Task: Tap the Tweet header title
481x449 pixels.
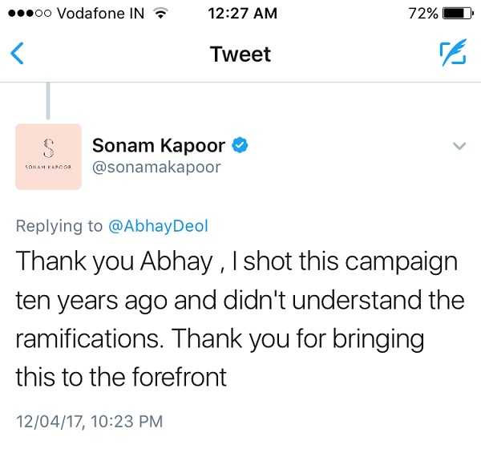Action: [240, 55]
